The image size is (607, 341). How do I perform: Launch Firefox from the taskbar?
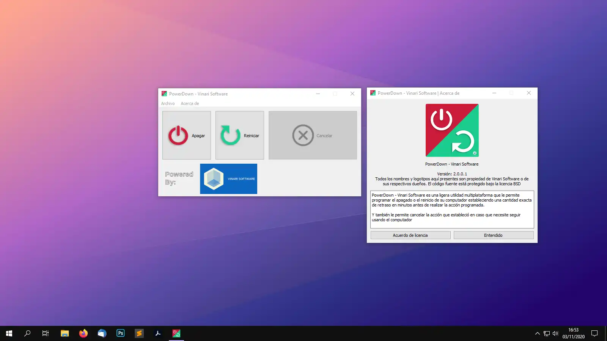(83, 333)
